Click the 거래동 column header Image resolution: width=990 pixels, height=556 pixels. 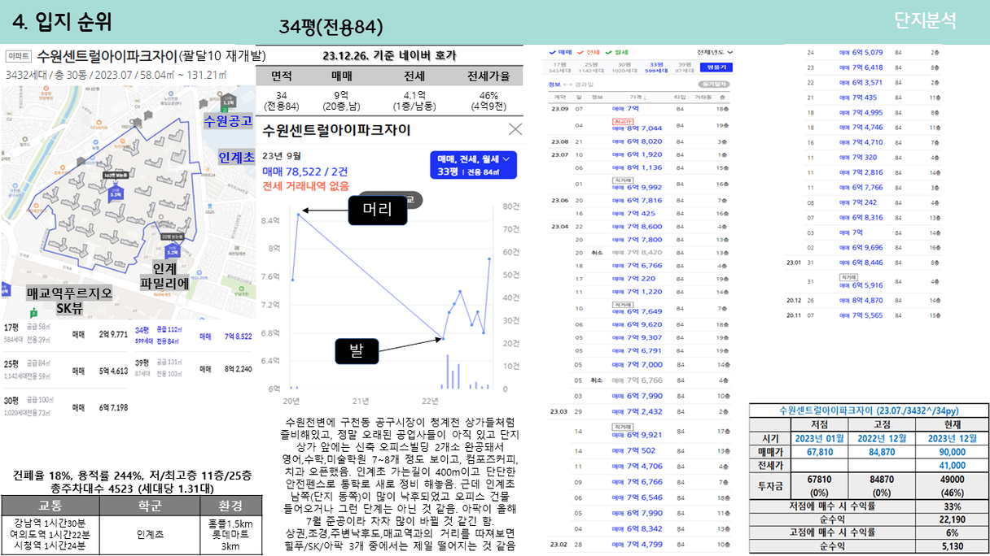703,97
